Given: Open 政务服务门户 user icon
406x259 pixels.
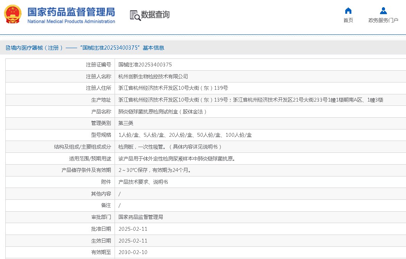Looking at the screenshot, I should point(383,11).
